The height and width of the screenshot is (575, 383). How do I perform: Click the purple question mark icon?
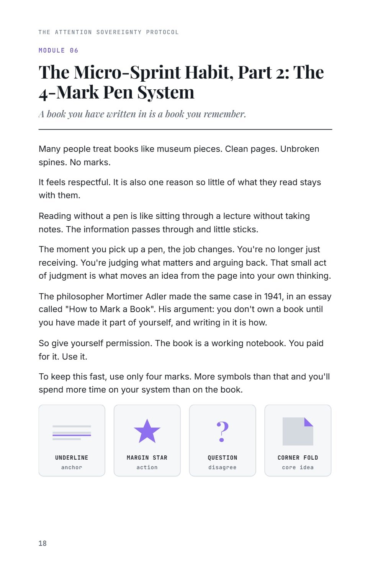coord(223,432)
